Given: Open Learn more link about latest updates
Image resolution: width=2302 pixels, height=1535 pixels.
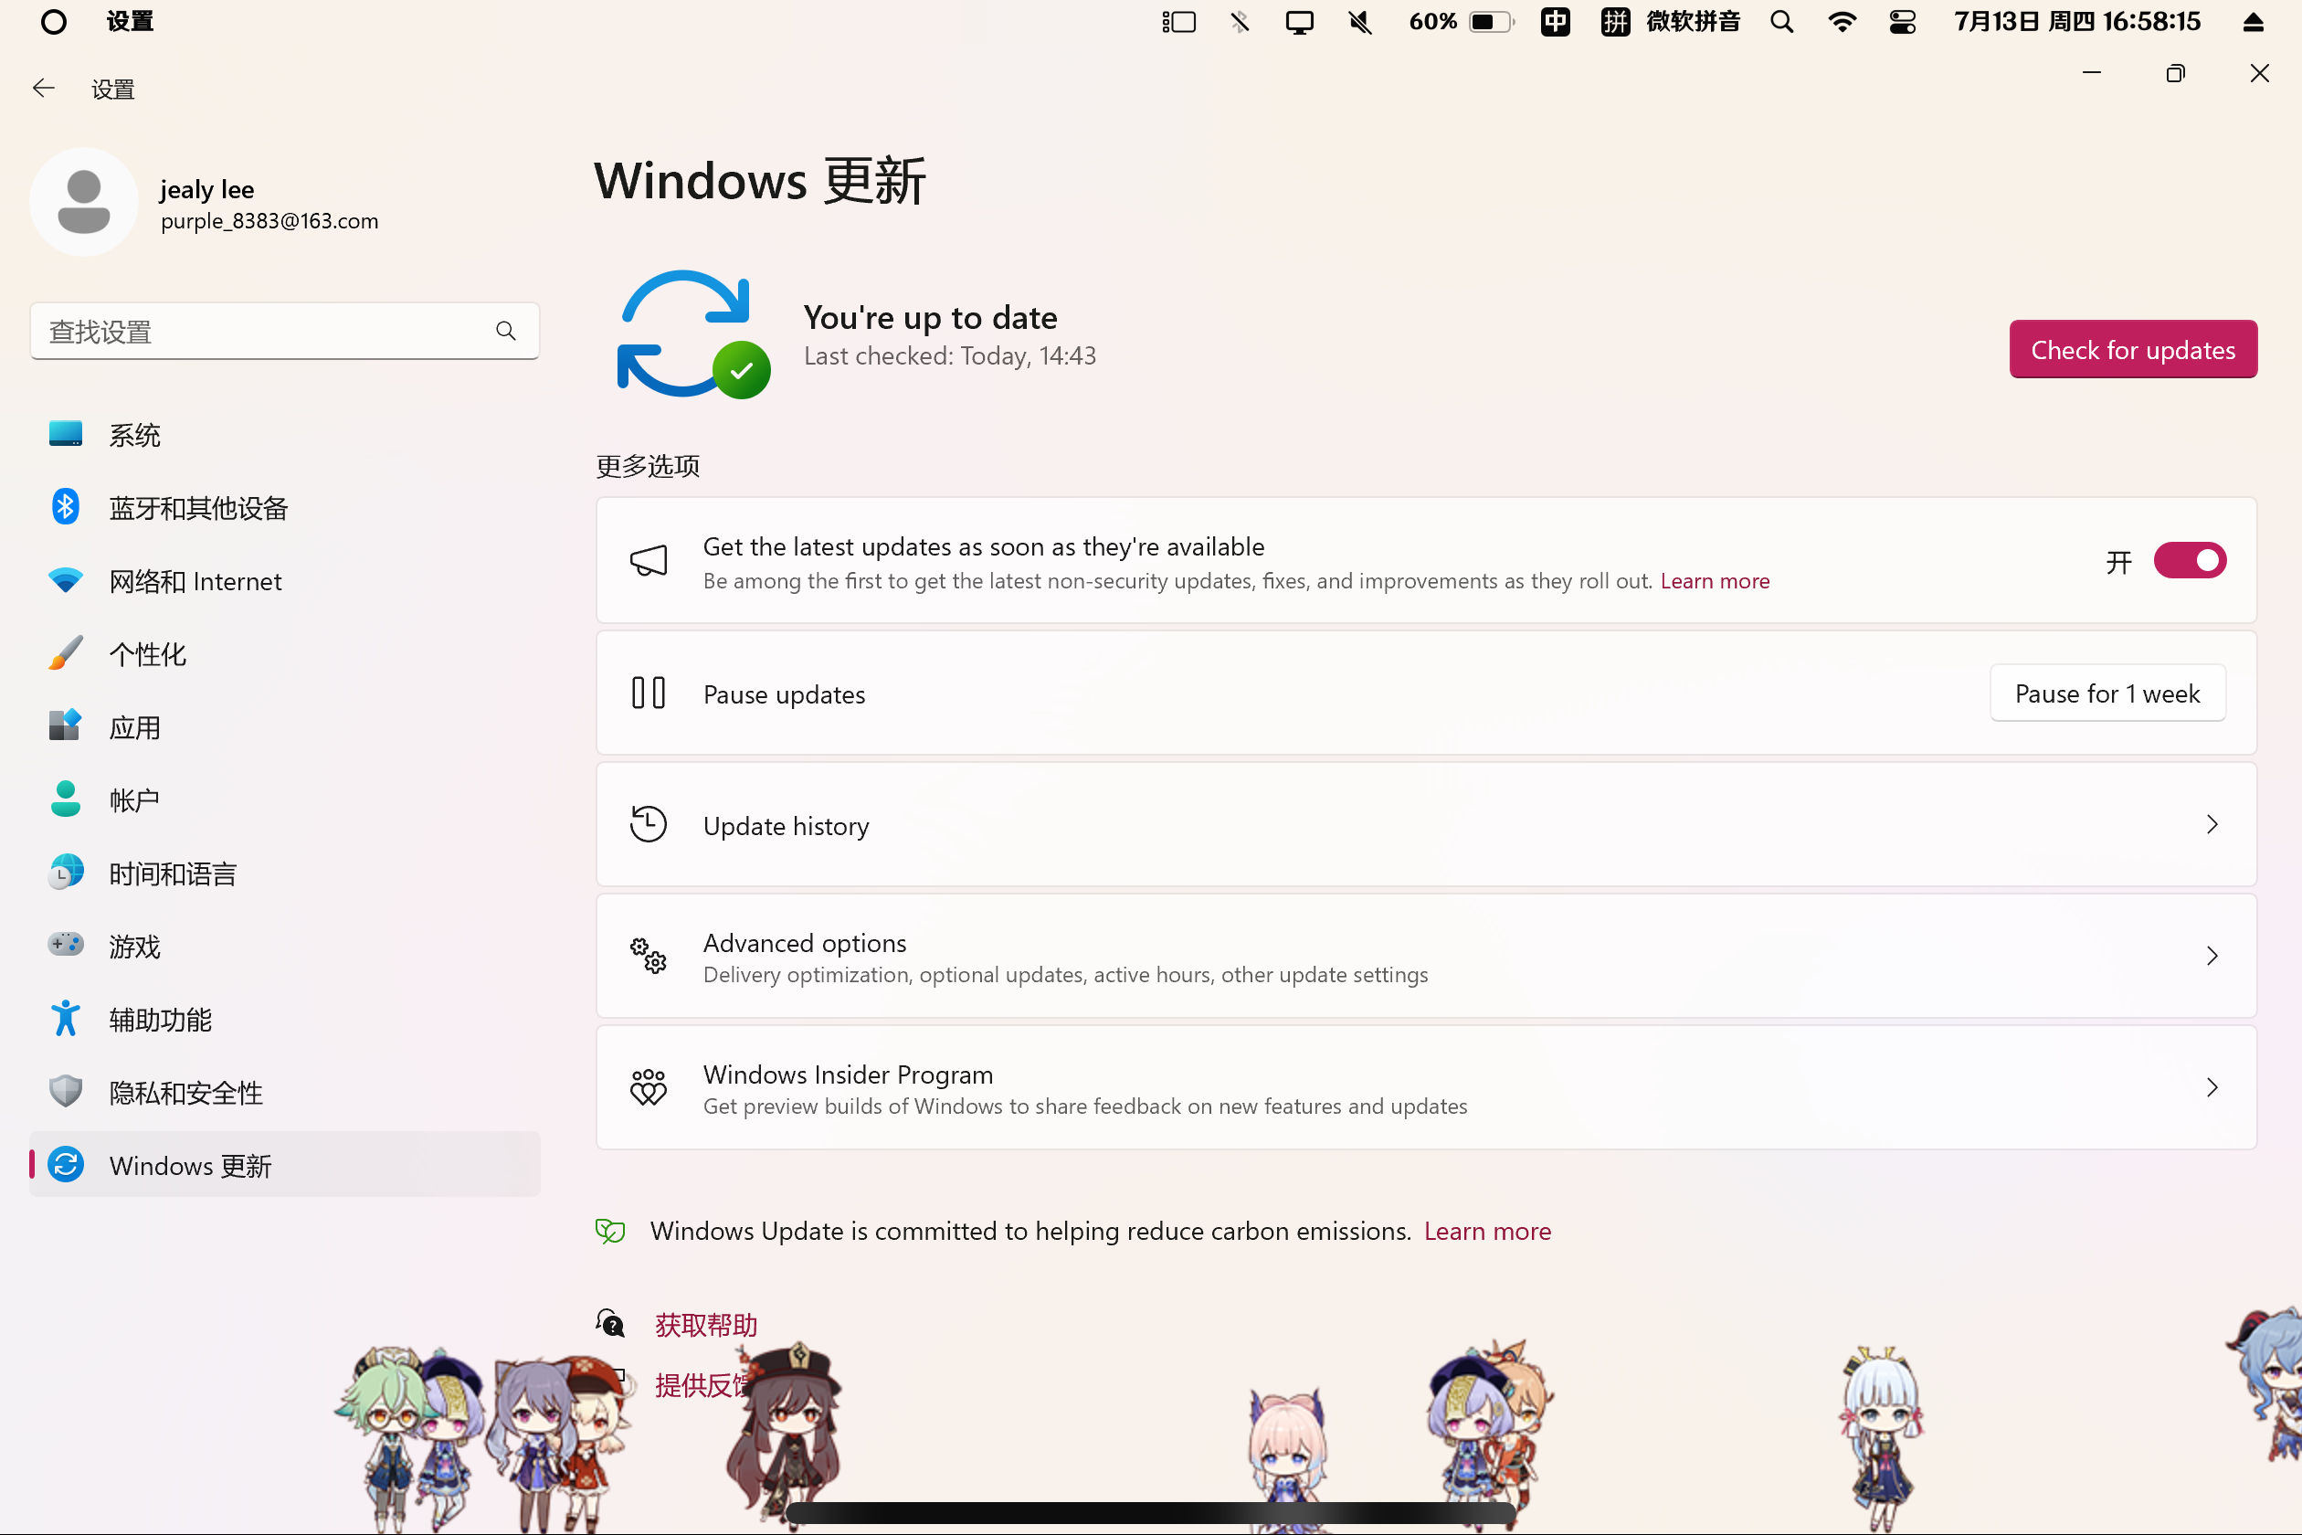Looking at the screenshot, I should point(1715,580).
